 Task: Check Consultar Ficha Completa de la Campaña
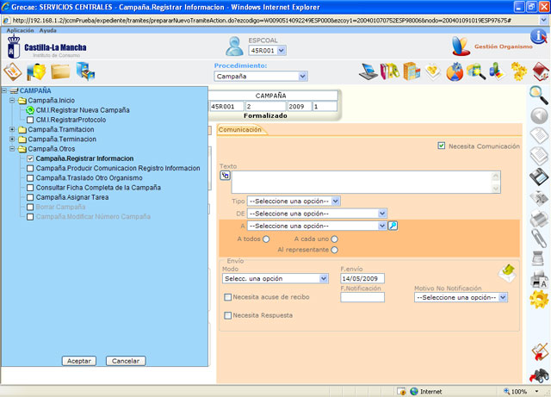click(30, 188)
